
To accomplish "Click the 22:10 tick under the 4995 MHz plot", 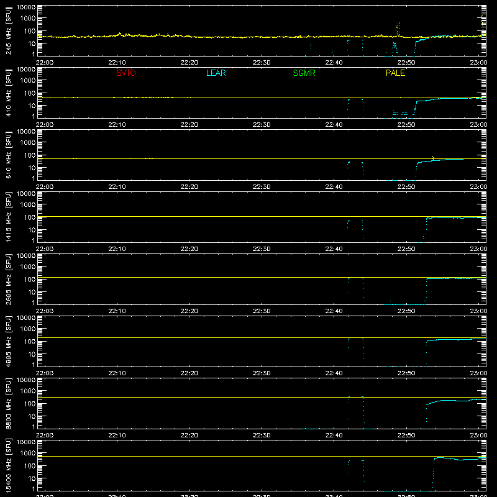I will coord(117,373).
